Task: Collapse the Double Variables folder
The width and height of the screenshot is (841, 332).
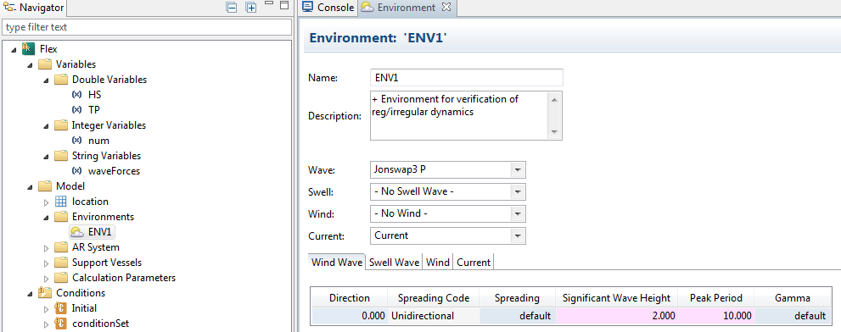Action: pos(46,80)
